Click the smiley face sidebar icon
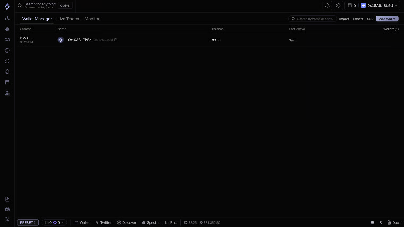404x227 pixels. click(7, 50)
